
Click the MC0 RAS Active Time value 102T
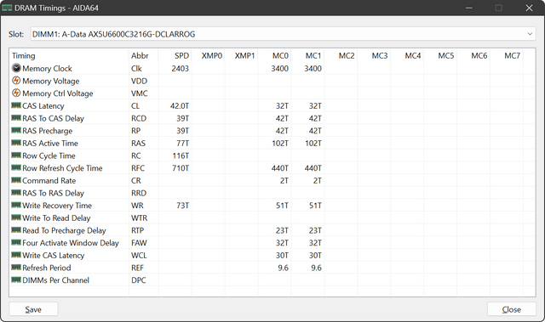280,143
